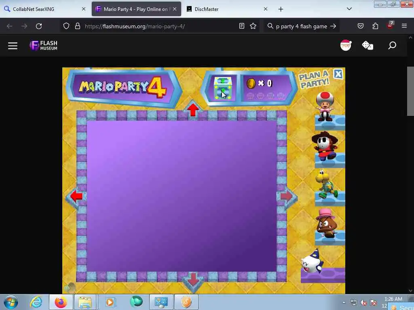Open Firefox application menu

click(x=404, y=26)
